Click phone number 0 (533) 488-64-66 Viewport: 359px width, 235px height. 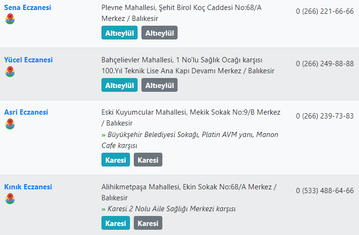click(325, 191)
